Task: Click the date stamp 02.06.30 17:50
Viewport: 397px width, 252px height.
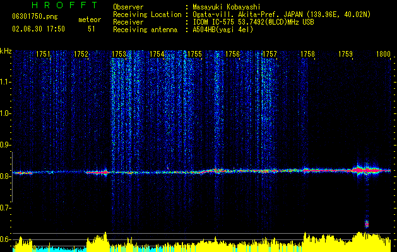Action: [x=39, y=29]
